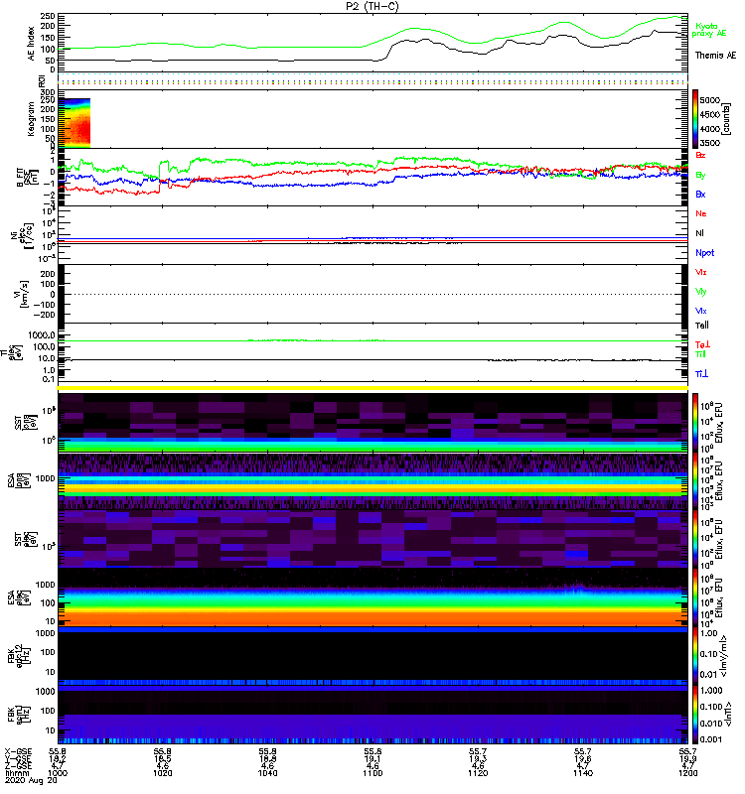Select the green By legend entry

700,175
